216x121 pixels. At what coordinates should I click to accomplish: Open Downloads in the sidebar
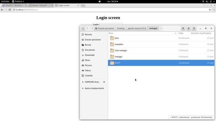pyautogui.click(x=94, y=55)
